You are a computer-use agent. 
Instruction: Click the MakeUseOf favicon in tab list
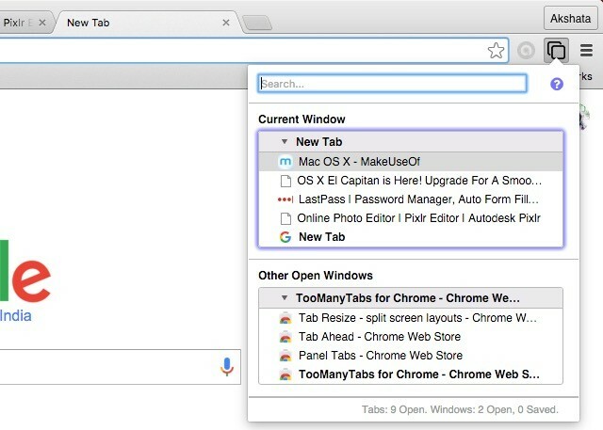(285, 162)
